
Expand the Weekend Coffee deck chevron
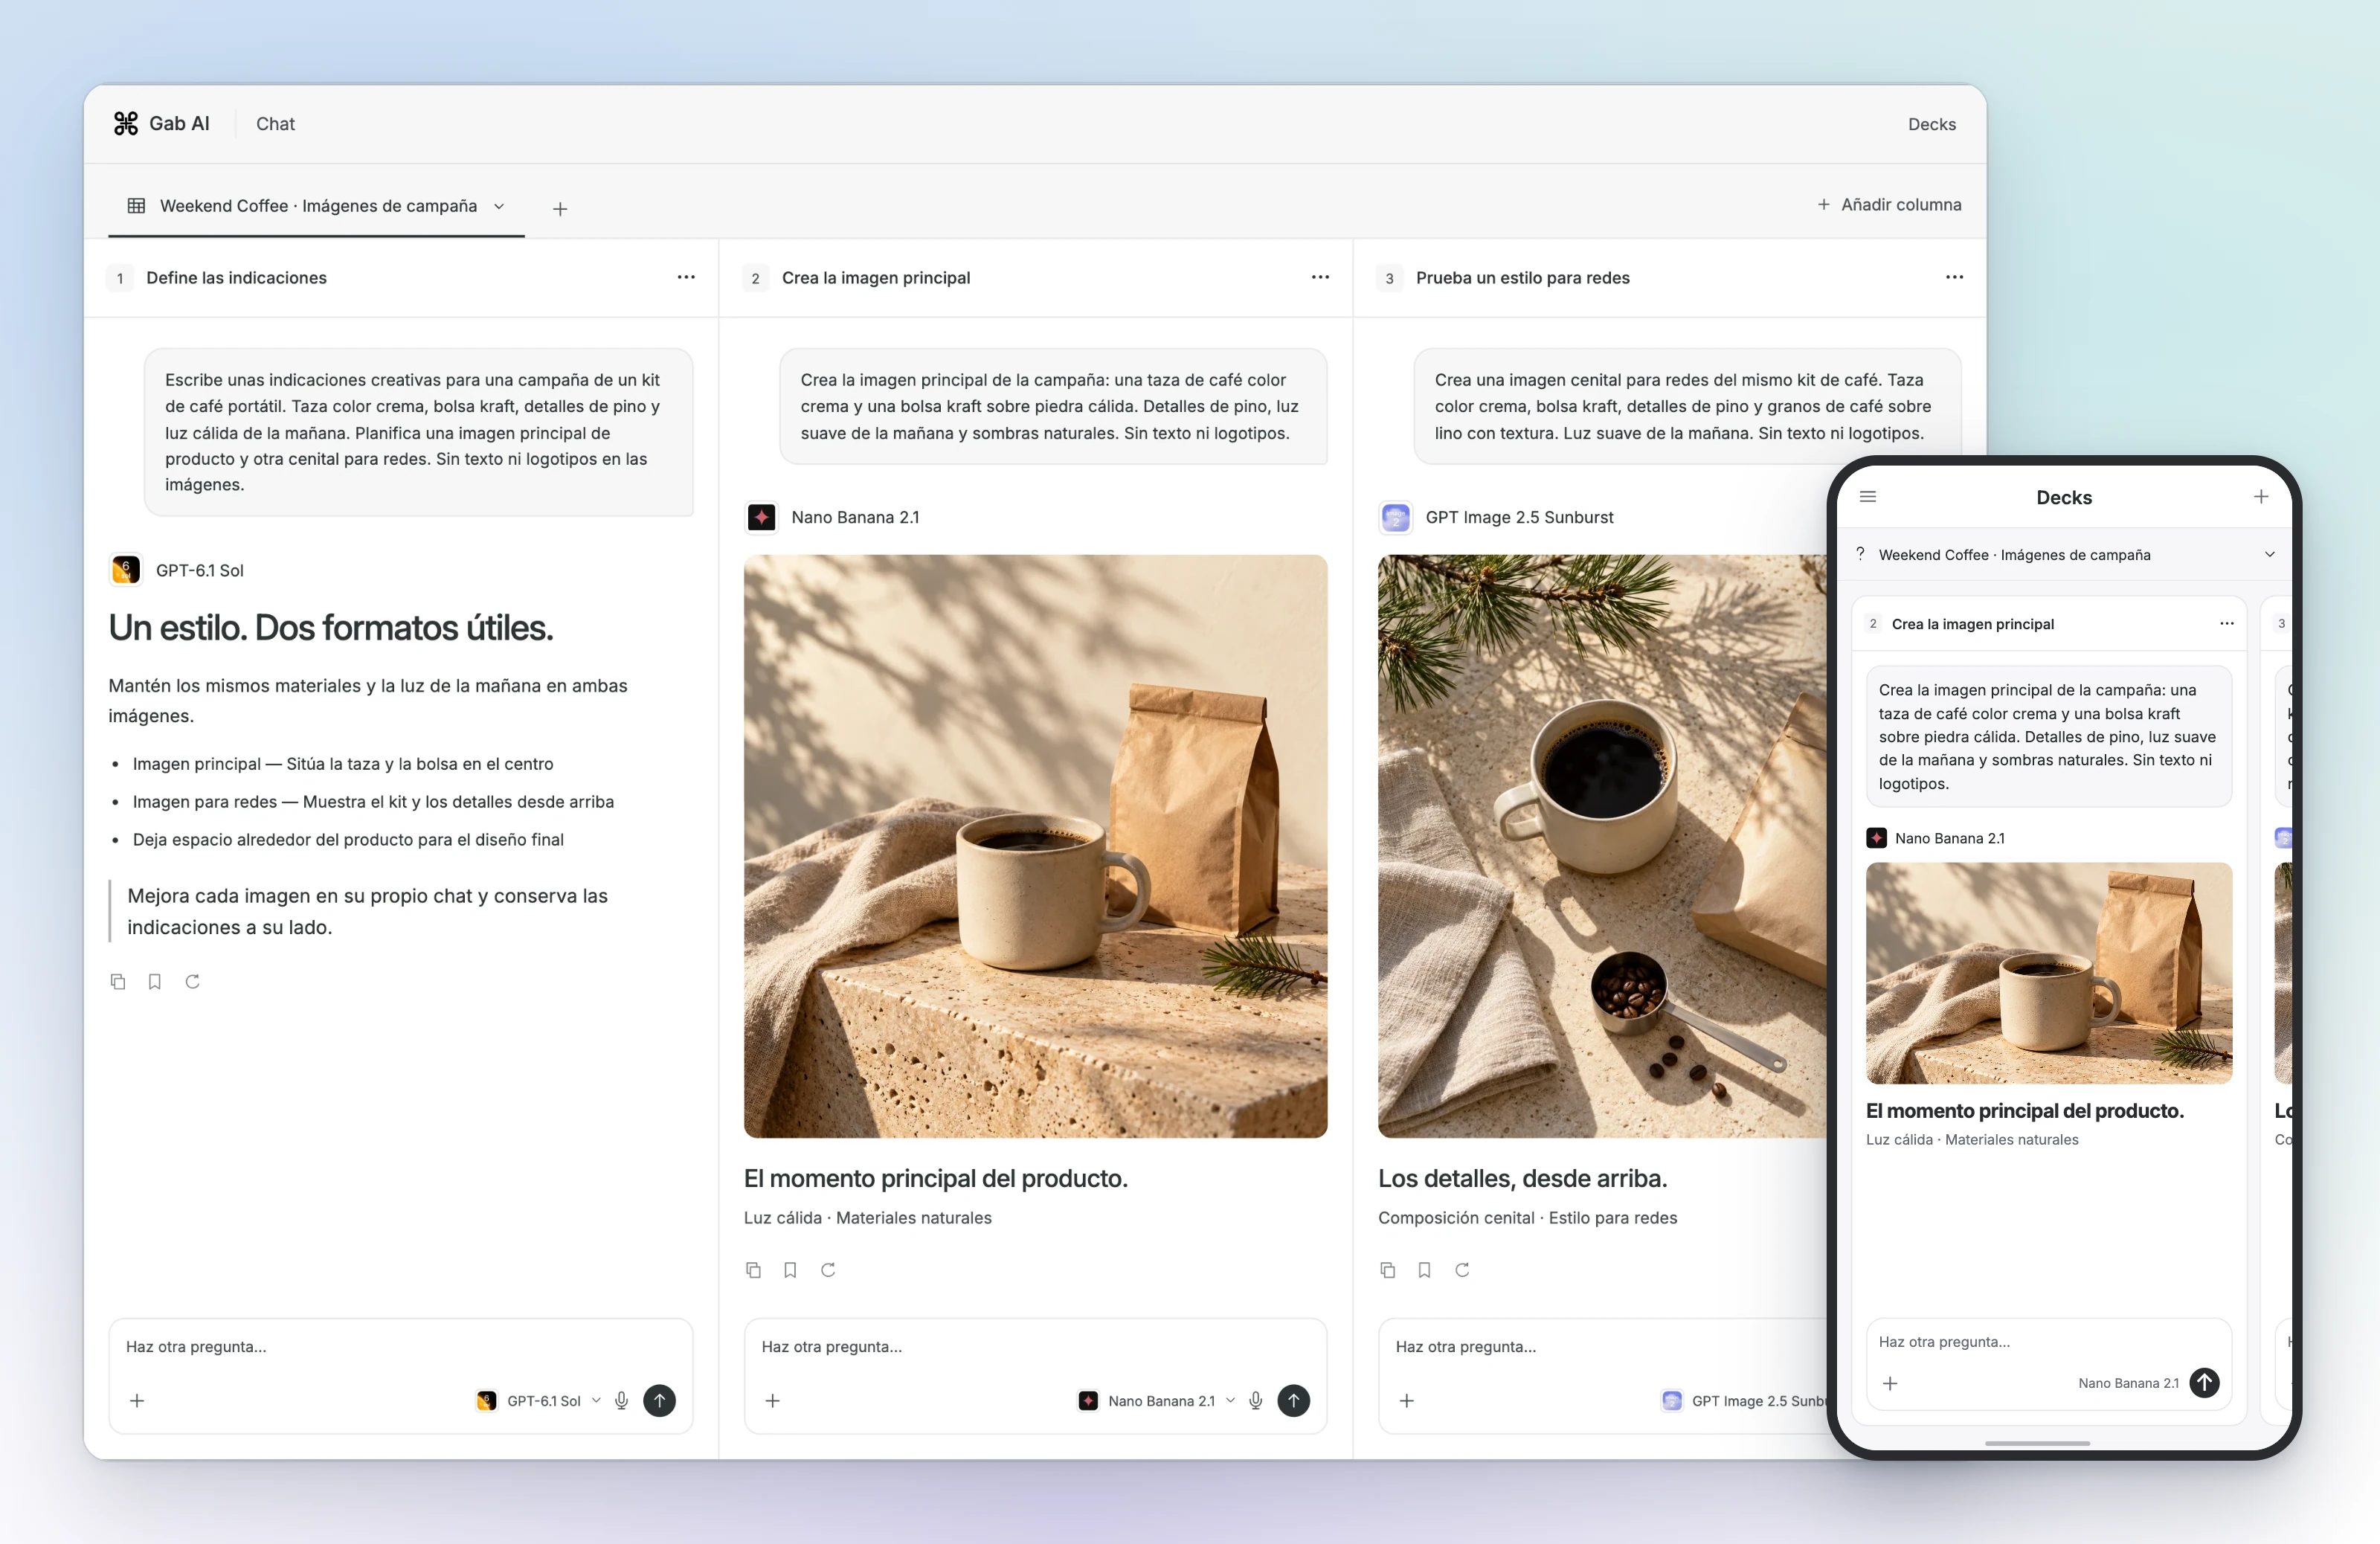tap(499, 206)
